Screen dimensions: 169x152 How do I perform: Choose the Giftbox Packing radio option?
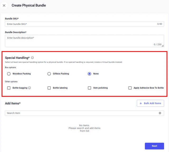(x=49, y=74)
